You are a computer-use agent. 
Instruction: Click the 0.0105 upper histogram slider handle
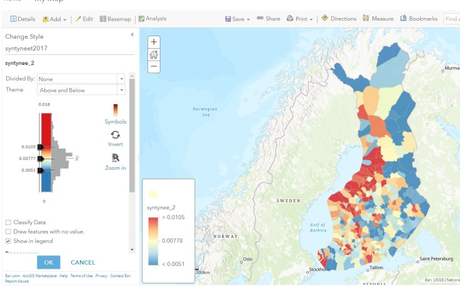pos(41,147)
